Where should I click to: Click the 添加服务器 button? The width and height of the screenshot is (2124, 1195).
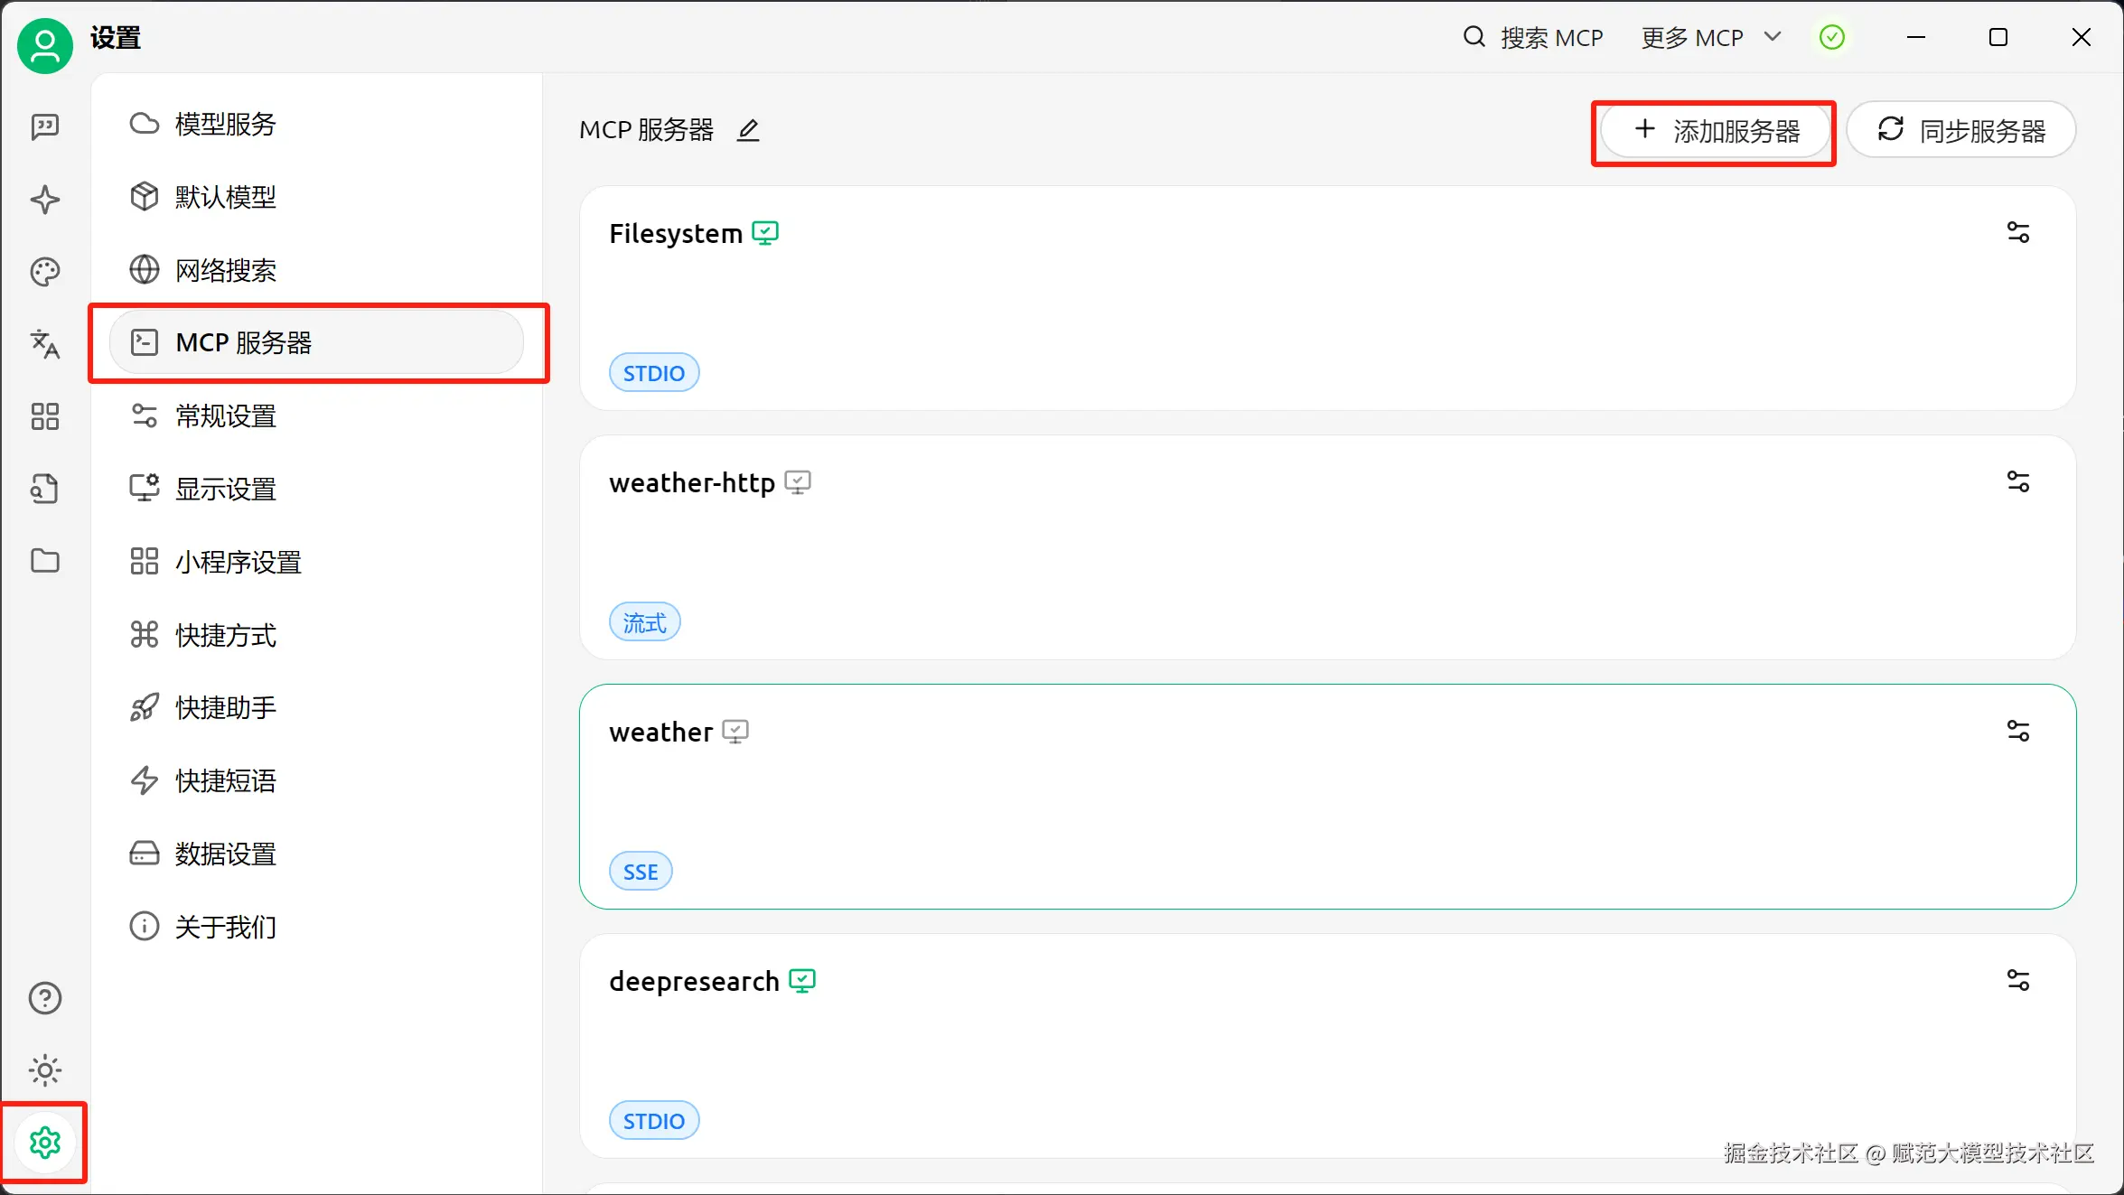tap(1716, 132)
